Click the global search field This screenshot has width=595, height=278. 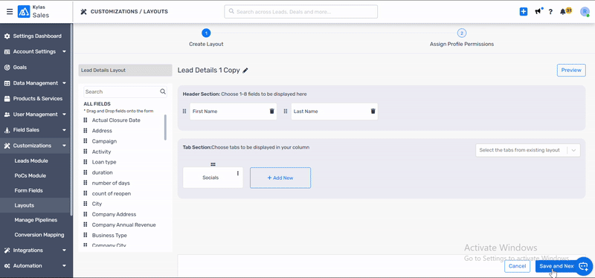point(301,12)
